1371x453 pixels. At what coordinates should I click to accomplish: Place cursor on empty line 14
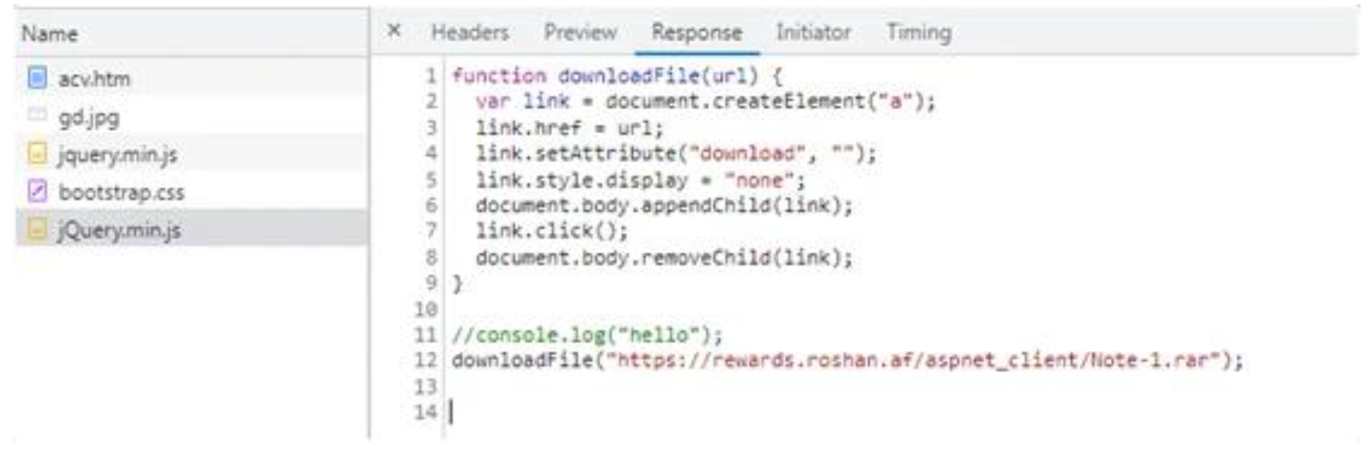pos(903,412)
